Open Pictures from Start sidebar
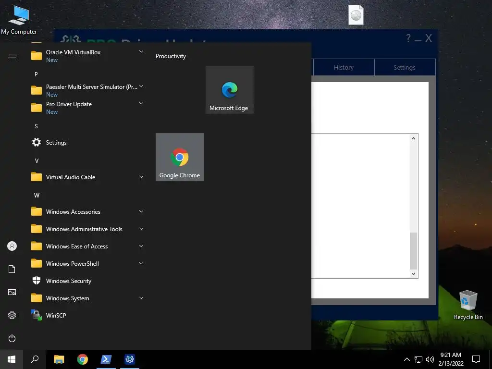 (12, 292)
